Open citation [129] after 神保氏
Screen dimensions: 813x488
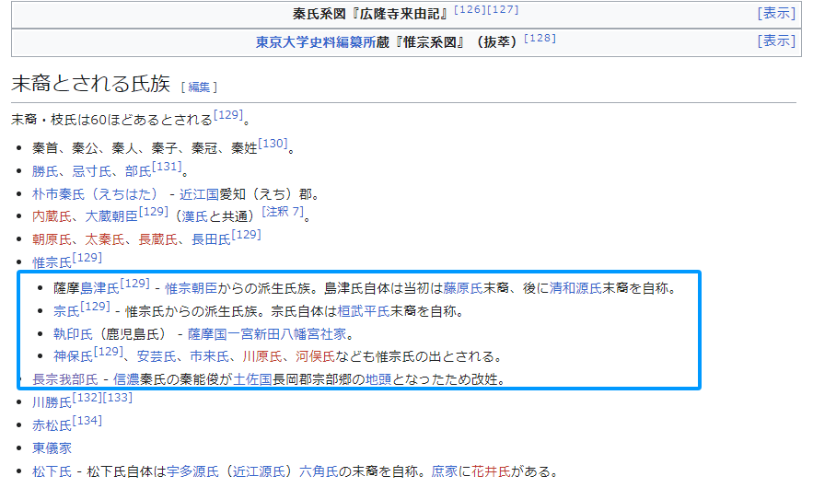(x=108, y=352)
